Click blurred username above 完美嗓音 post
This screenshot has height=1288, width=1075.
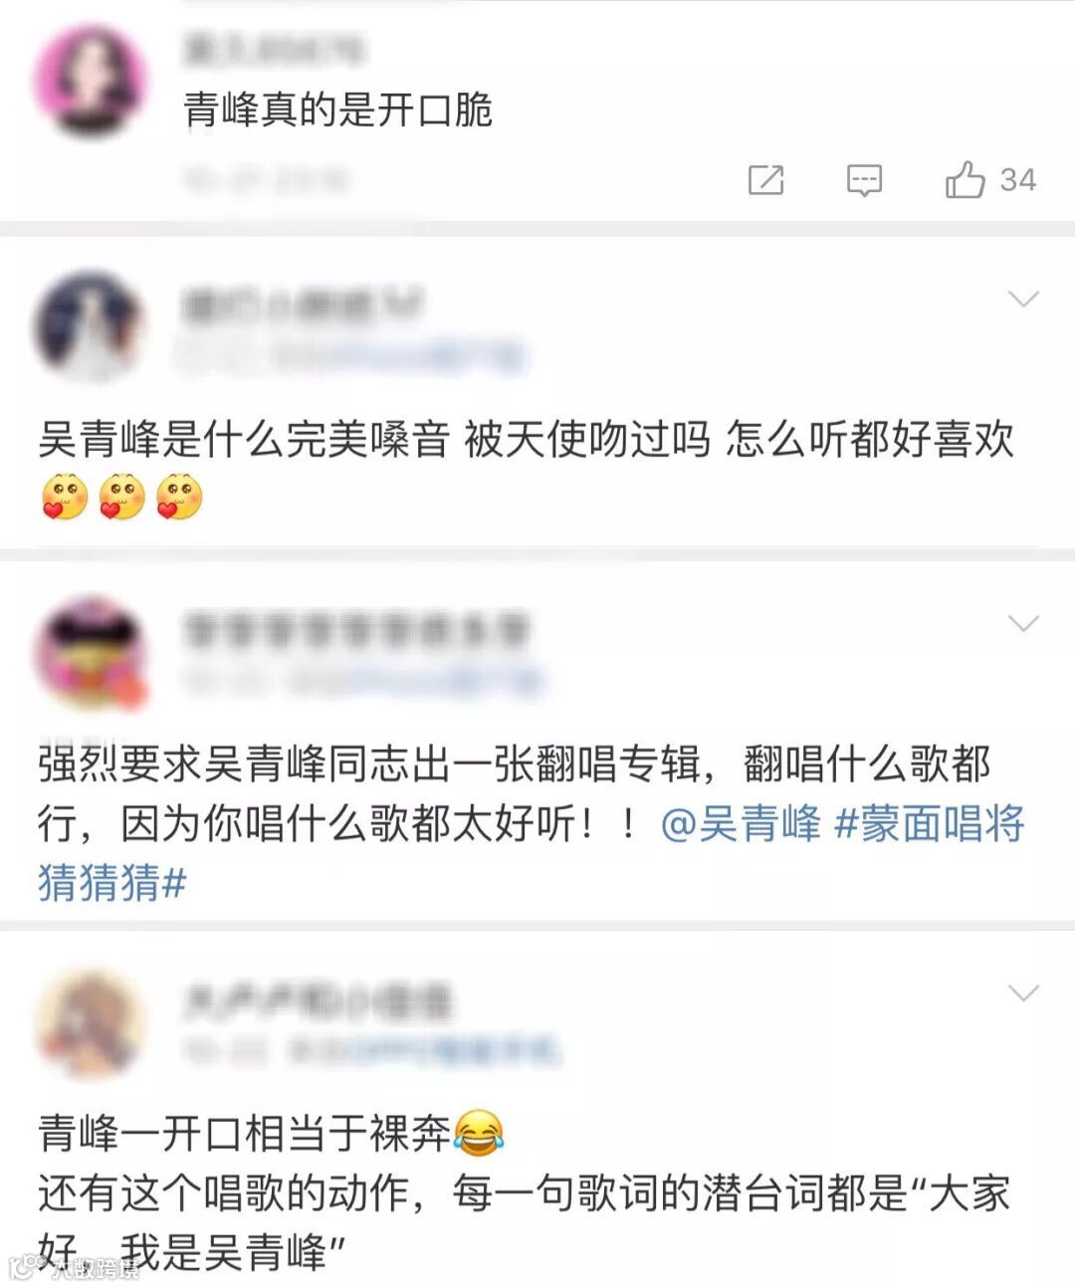303,306
